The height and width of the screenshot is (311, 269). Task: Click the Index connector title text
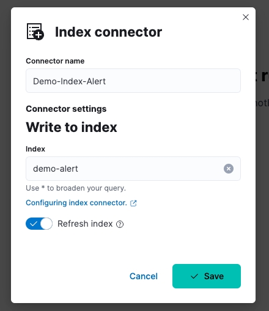[108, 32]
